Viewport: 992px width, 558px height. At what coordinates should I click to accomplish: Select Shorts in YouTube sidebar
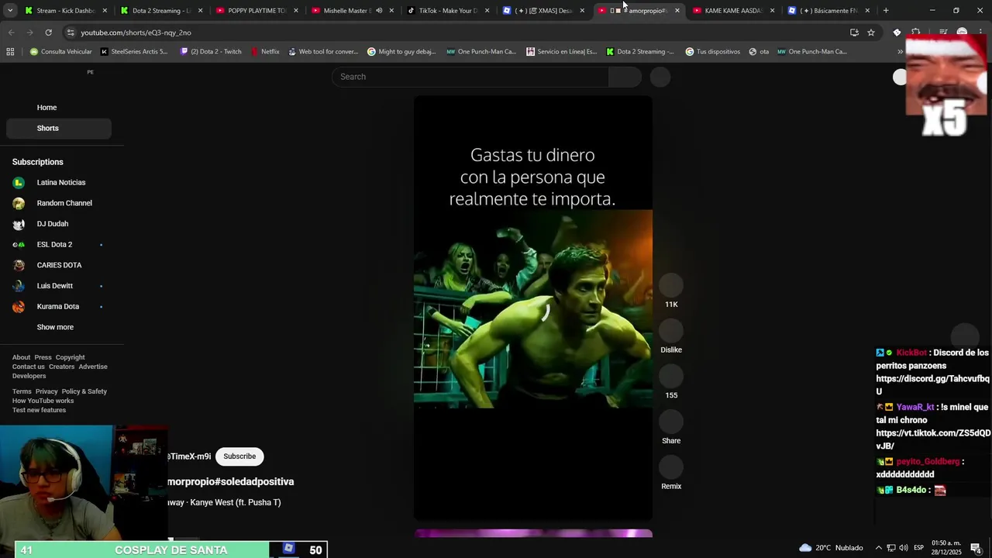coord(59,128)
